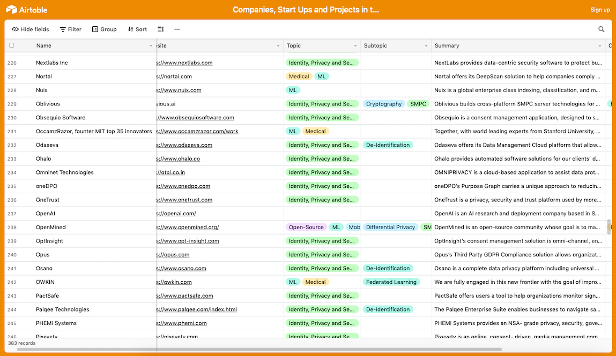The width and height of the screenshot is (616, 356).
Task: Open the openai.com website link
Action: tap(176, 214)
